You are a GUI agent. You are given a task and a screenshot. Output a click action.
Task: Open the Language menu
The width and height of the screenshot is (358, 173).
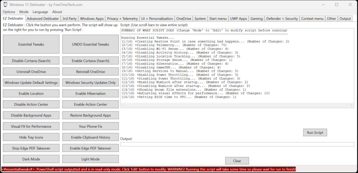click(41, 12)
